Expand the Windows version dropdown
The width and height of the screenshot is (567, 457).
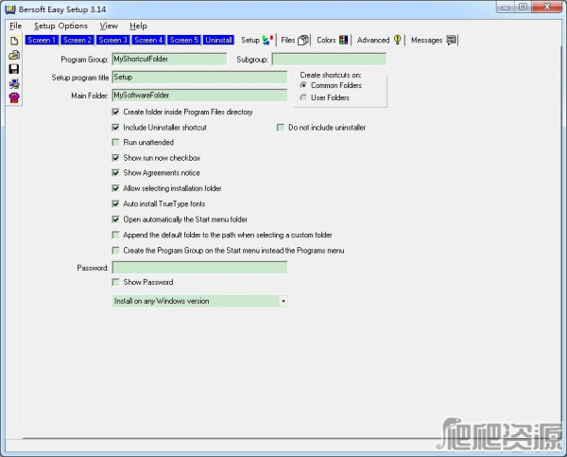(x=283, y=301)
